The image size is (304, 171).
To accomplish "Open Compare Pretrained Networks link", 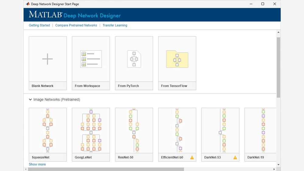I will (76, 25).
